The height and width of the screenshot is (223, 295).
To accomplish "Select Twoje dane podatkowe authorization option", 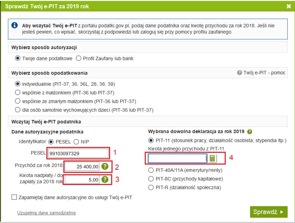I will (x=18, y=58).
